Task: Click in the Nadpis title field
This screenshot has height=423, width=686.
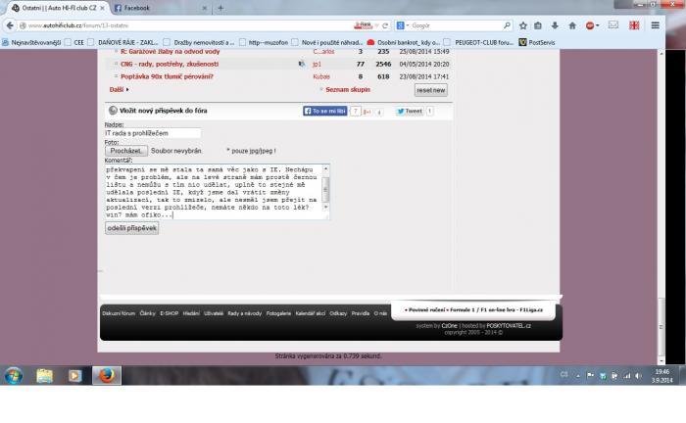Action: pyautogui.click(x=152, y=132)
